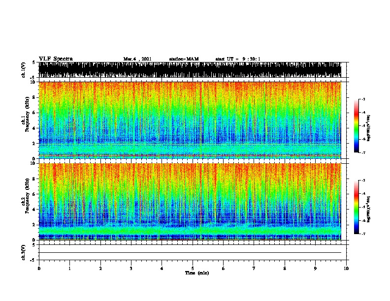Image resolution: width=390 pixels, height=301 pixels.
Task: Click the ch.2 frequency axis tick "2"
Action: [34, 225]
